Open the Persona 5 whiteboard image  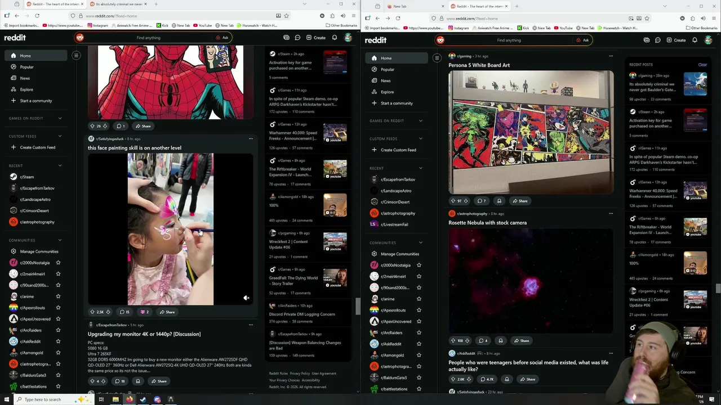tap(531, 132)
